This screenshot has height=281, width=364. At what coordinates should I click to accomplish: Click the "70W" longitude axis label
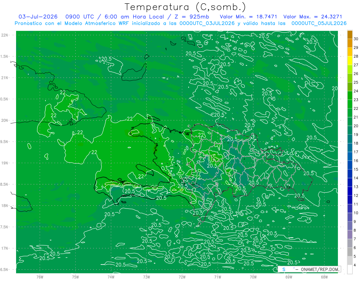click(253, 277)
